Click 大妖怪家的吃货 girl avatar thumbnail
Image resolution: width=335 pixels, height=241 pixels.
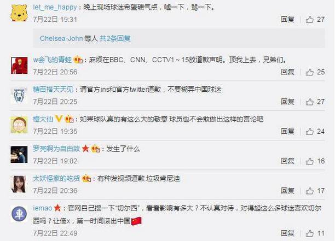(x=19, y=184)
